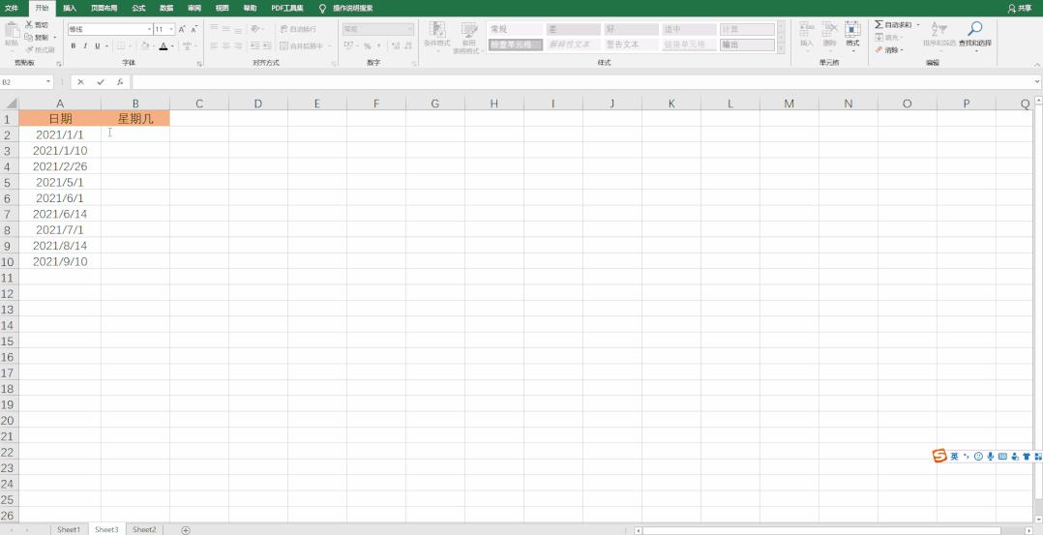Click the text orientation icon

(254, 29)
